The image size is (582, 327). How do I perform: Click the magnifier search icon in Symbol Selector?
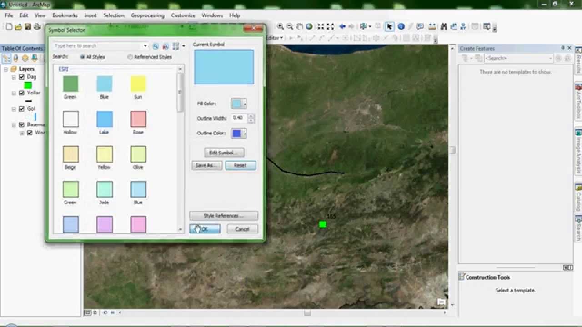(x=156, y=46)
